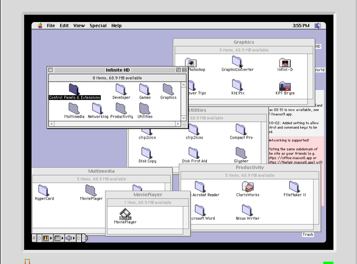The width and height of the screenshot is (357, 264).
Task: Select the HyperCard folder in Multimedia window
Action: point(44,190)
